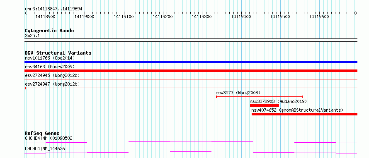
Task: Open the CHCHD4|NM_001098502 gene label
Action: (49, 138)
